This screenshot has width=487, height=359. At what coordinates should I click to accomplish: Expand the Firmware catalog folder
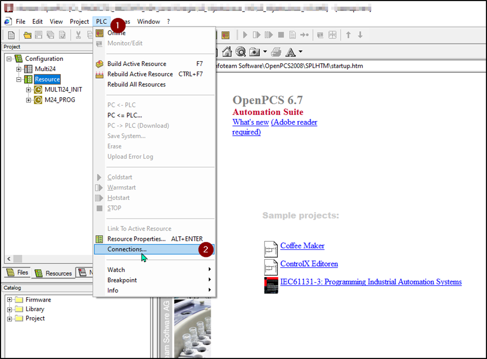point(9,300)
